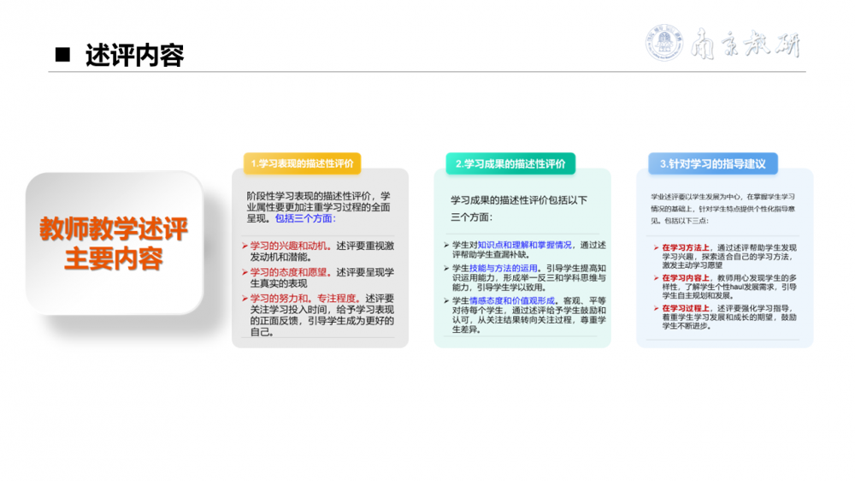Click the 教师教学述评主要内容 card
The height and width of the screenshot is (481, 855).
coord(115,243)
